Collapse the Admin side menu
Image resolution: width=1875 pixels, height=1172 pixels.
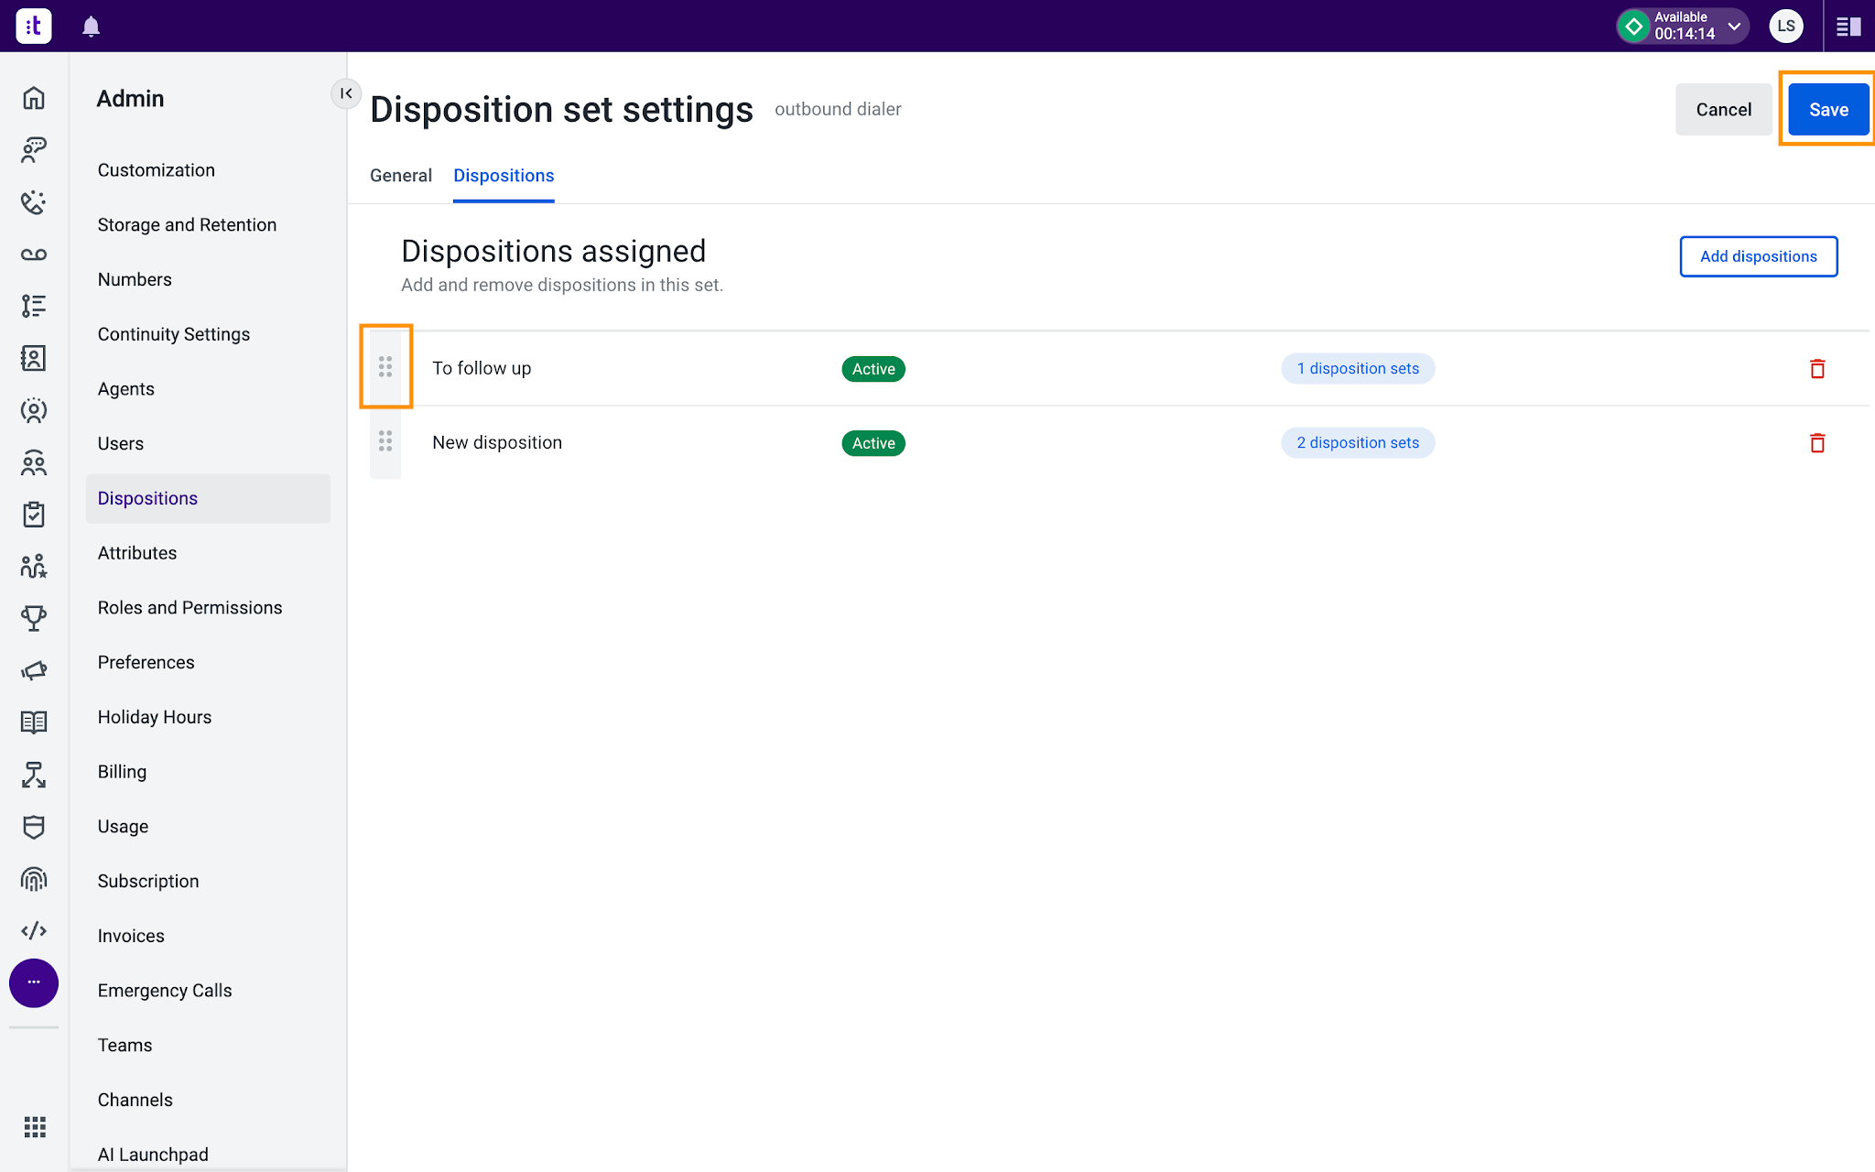(x=346, y=93)
